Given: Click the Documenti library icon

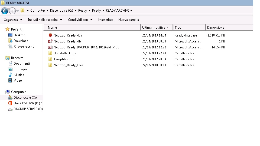Looking at the screenshot, I should [10, 63].
